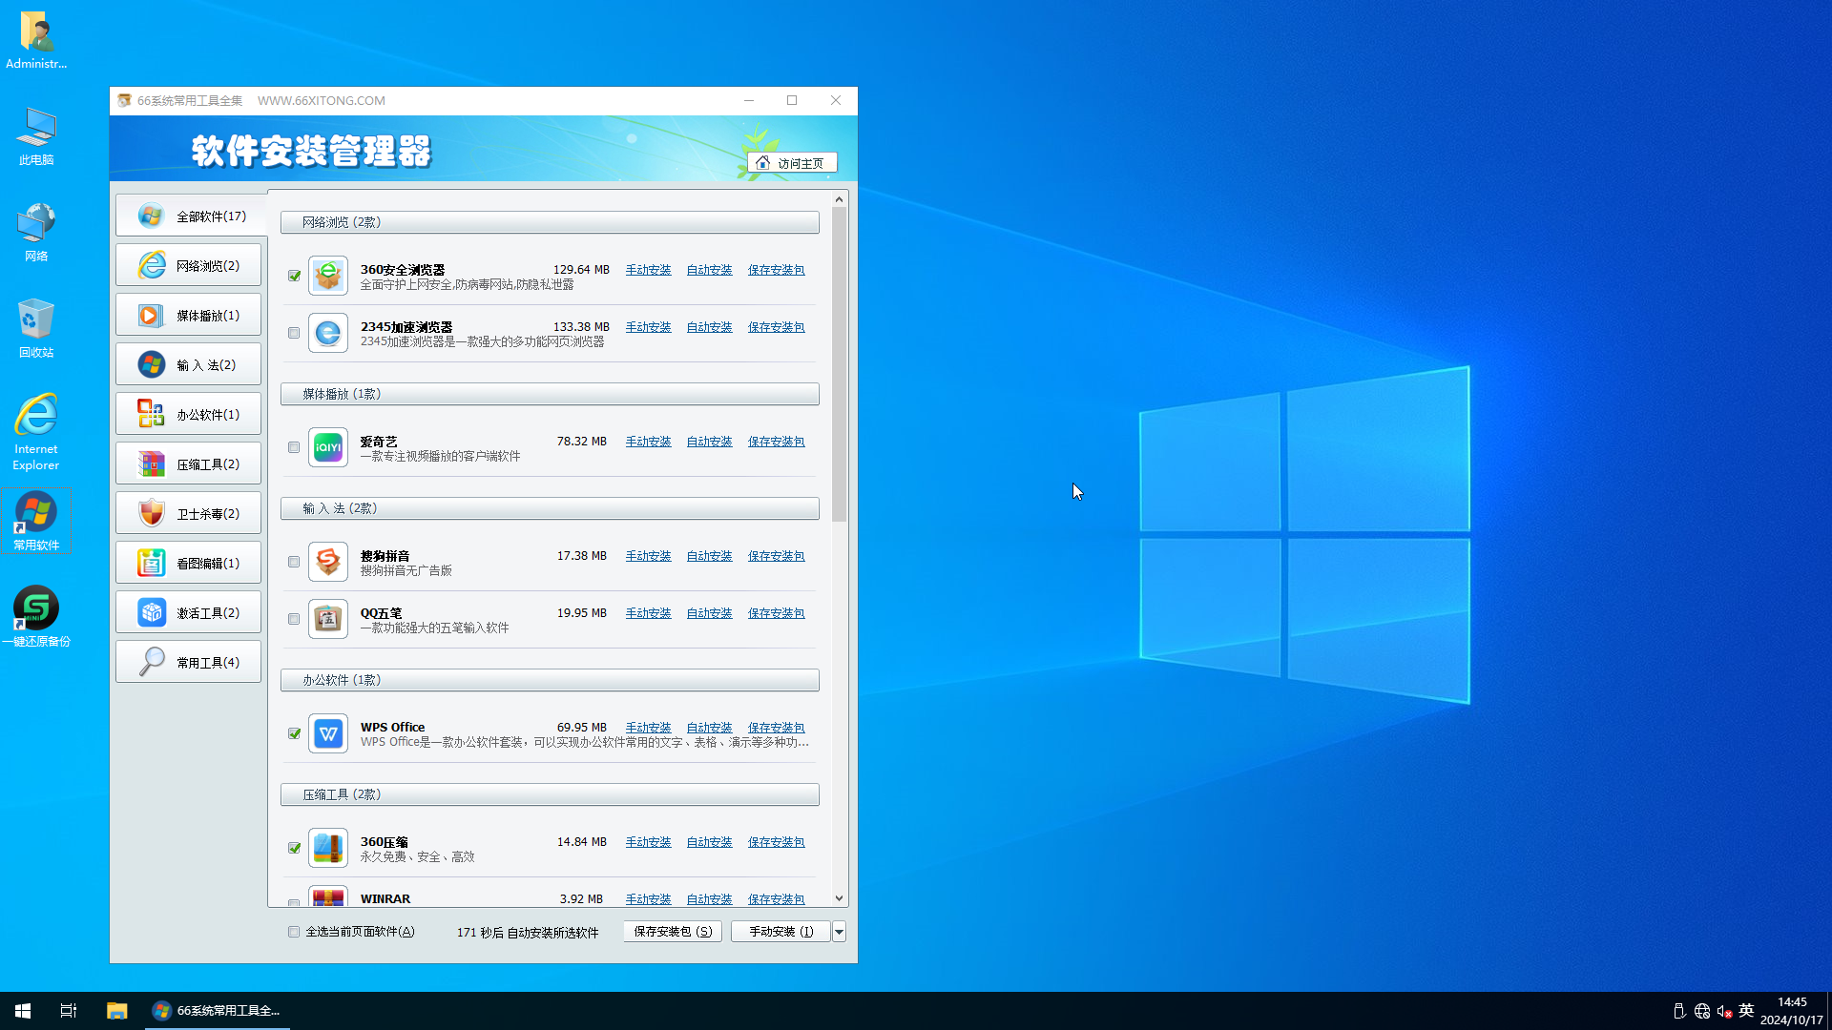Screen dimensions: 1832x1030
Task: Click 手动安装 link for 360安全浏览器
Action: (x=648, y=270)
